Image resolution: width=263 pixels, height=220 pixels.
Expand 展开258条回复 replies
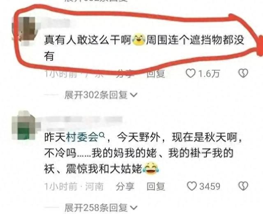tap(101, 208)
